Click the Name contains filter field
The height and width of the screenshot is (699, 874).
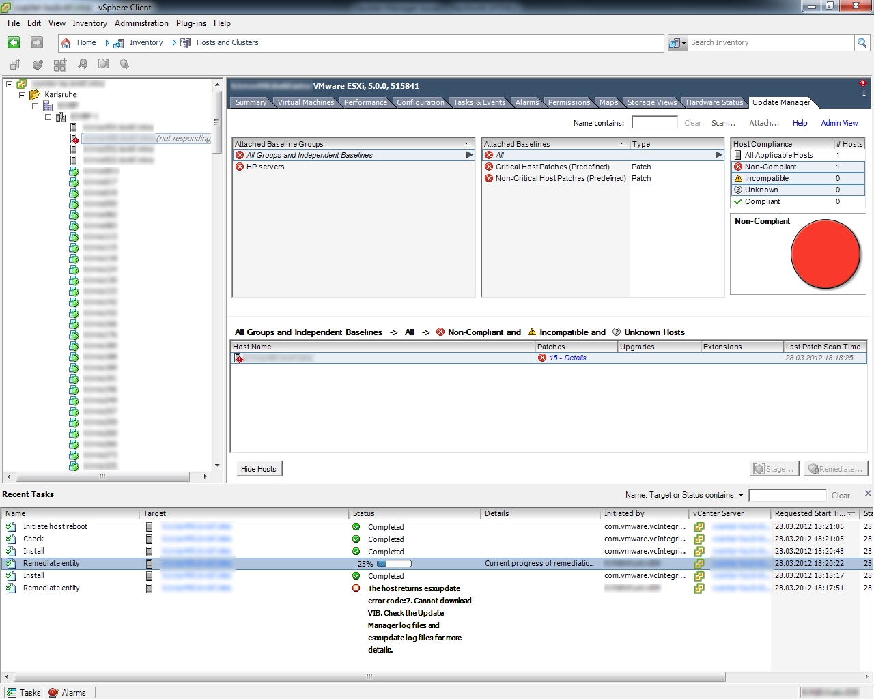click(654, 123)
